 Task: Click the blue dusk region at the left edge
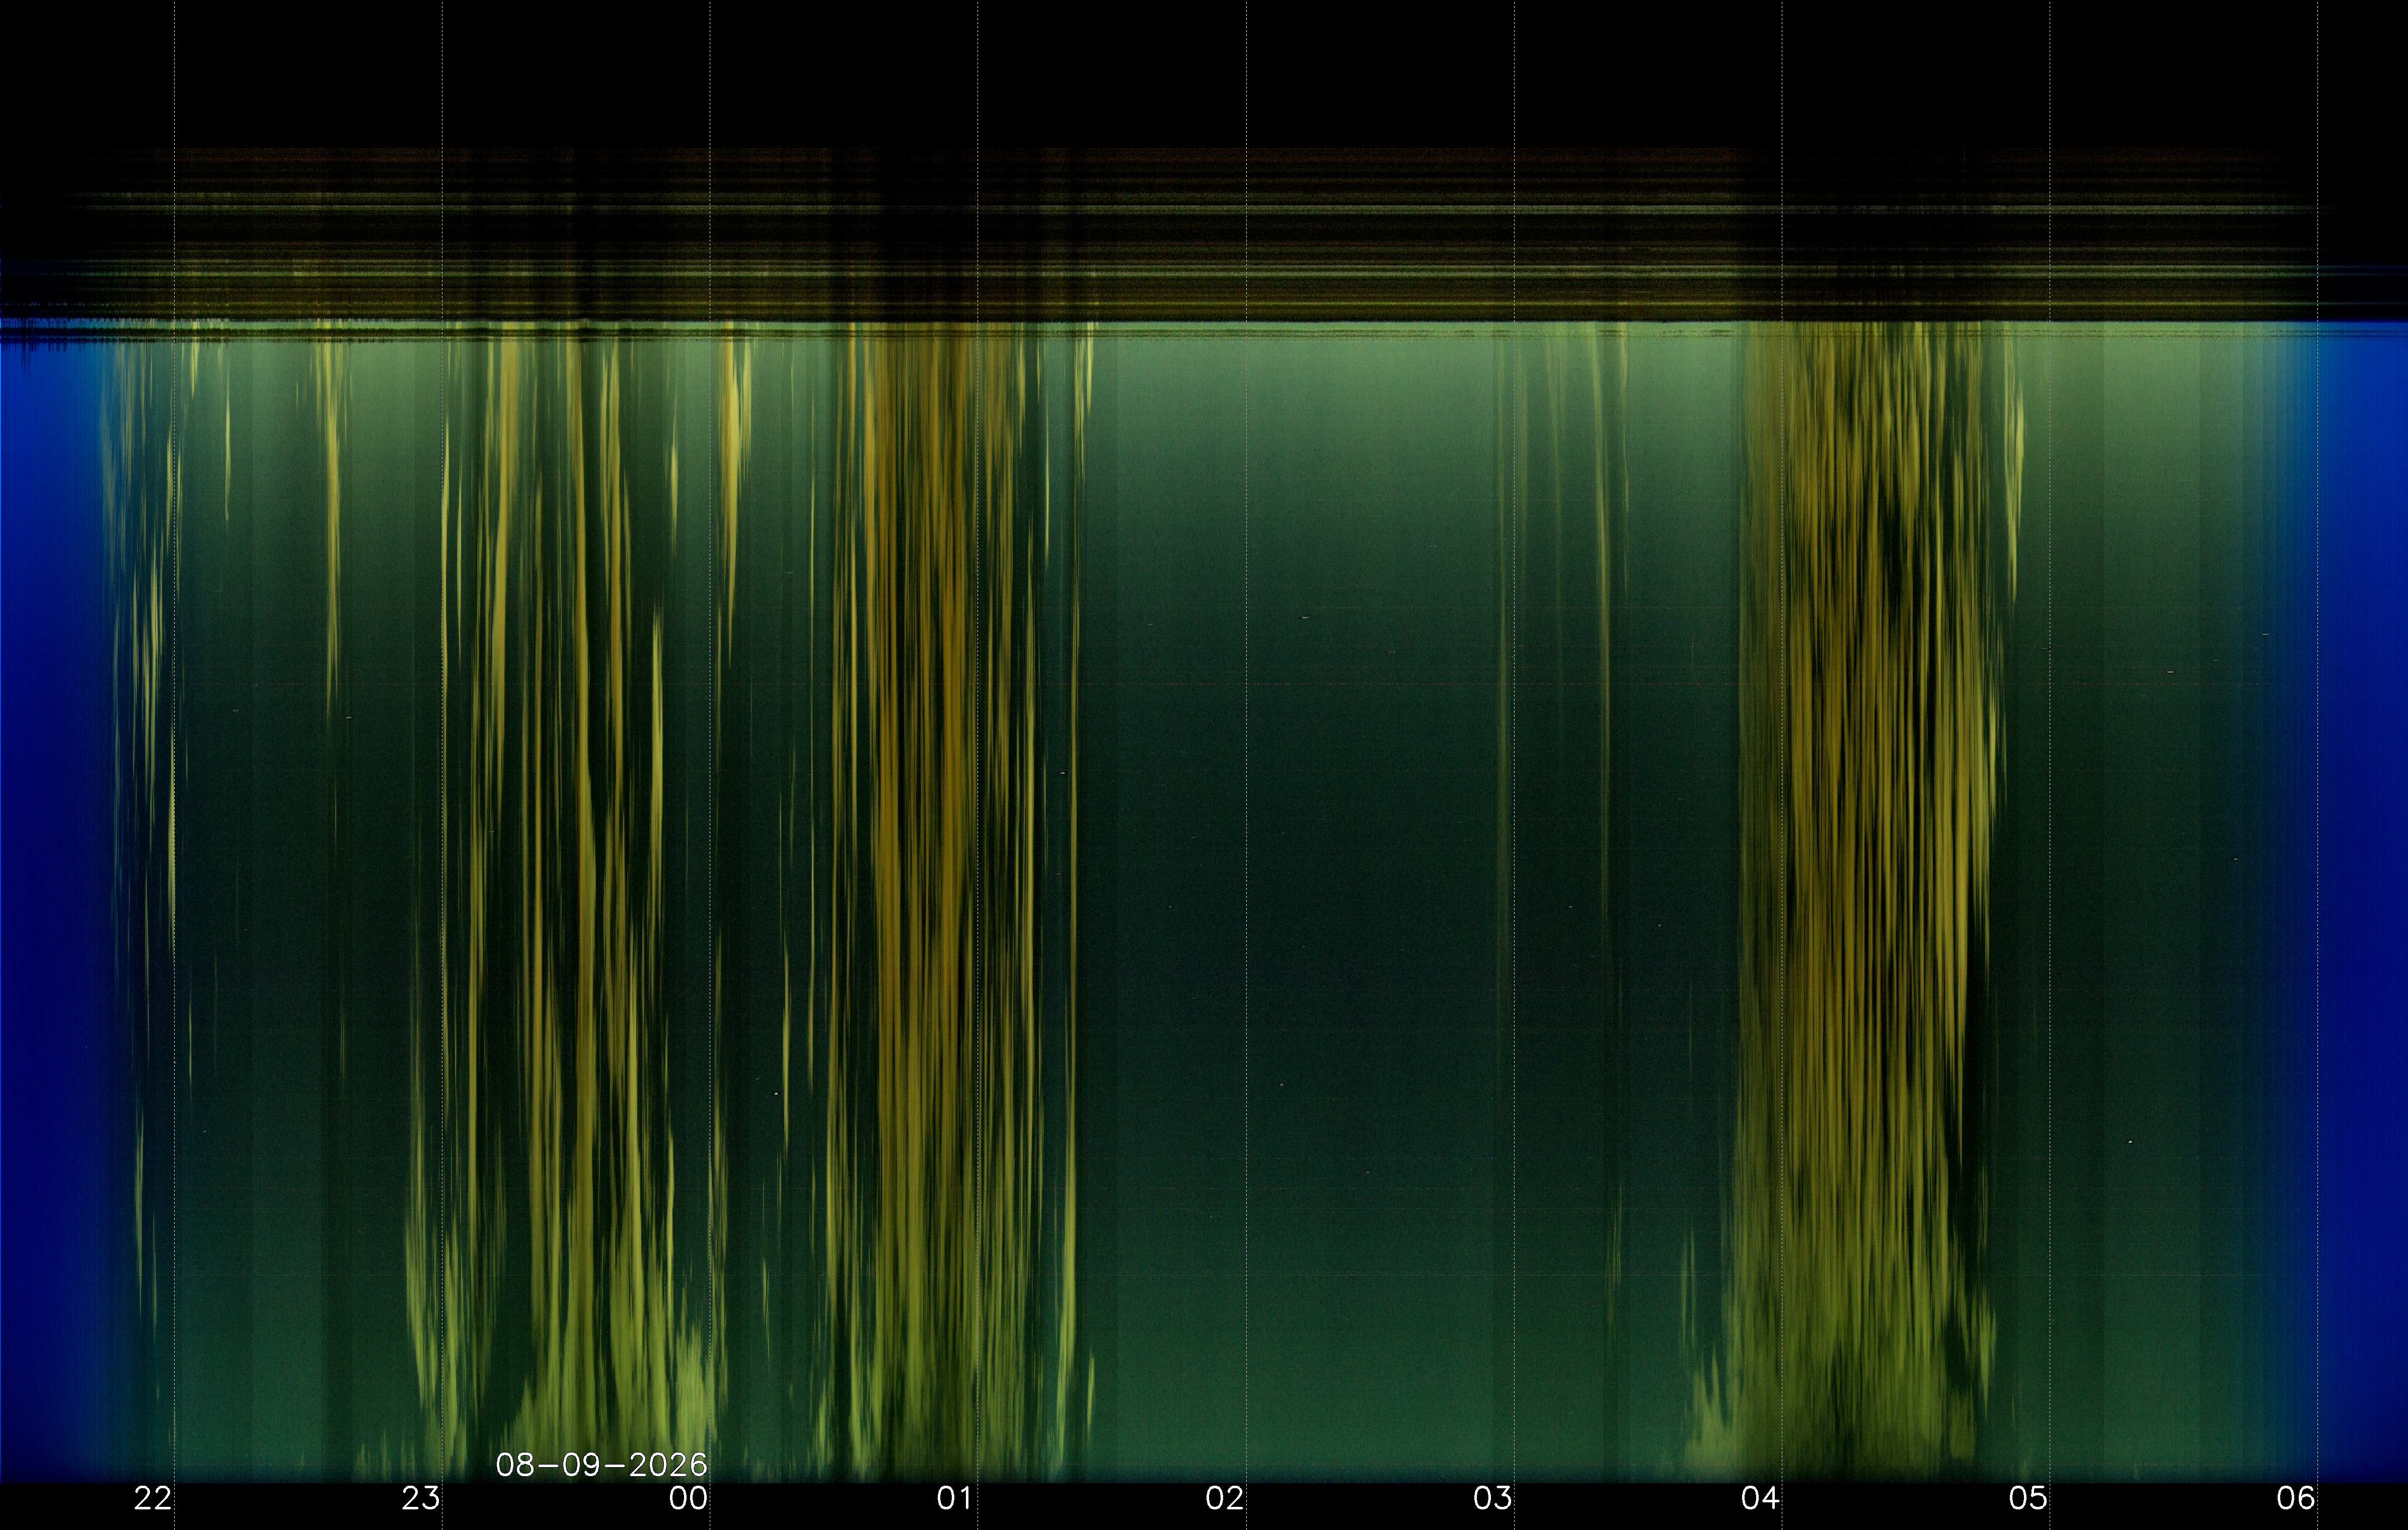pyautogui.click(x=50, y=900)
